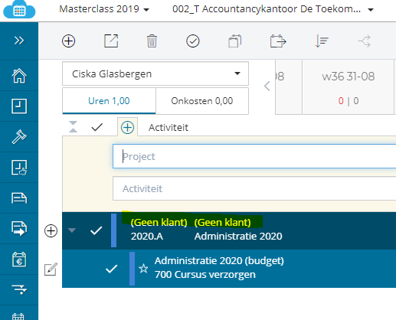Click the blue plus Activiteit tab icon
This screenshot has width=396, height=320.
[x=127, y=127]
